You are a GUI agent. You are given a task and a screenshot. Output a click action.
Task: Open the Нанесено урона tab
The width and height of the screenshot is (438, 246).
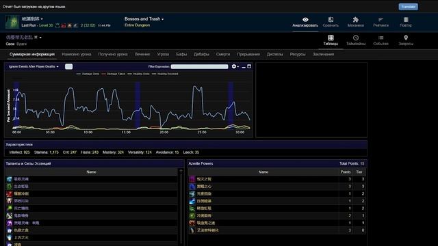77,55
